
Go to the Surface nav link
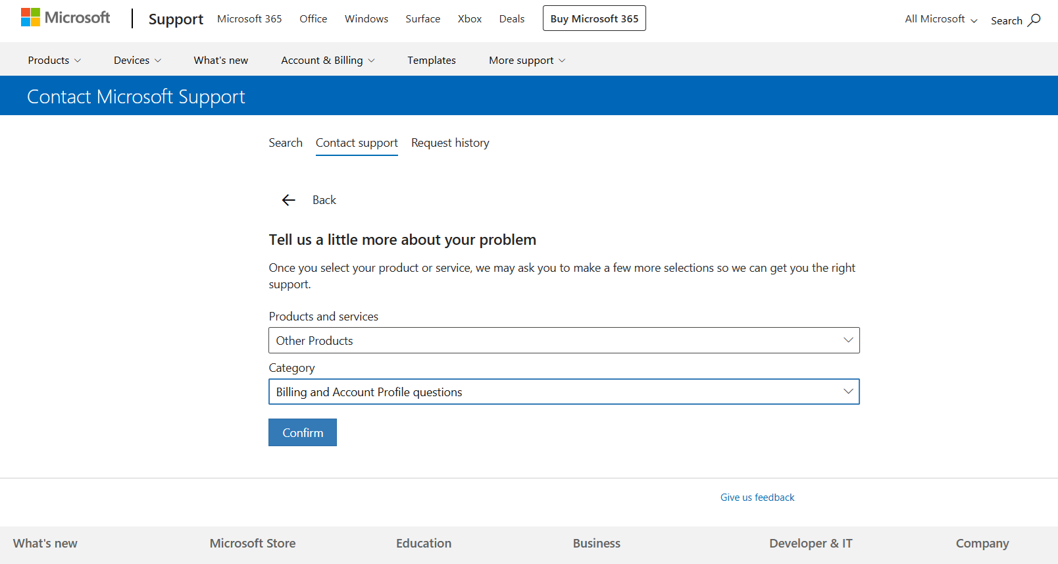tap(423, 18)
